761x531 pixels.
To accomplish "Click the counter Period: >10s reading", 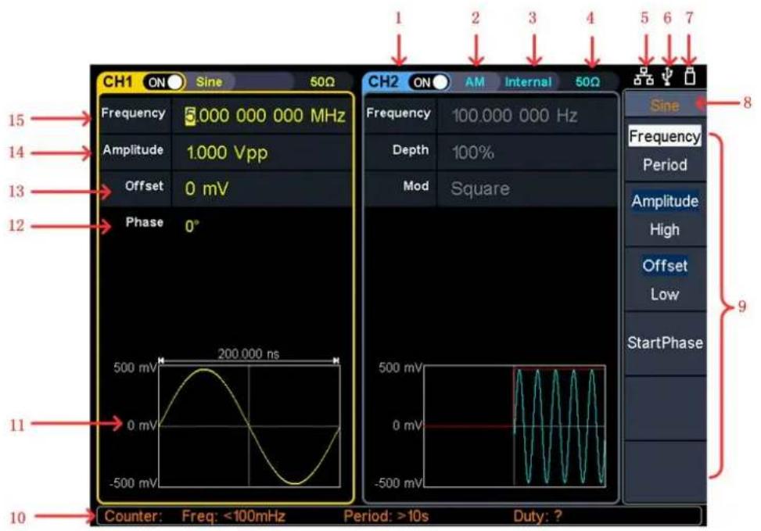I will pyautogui.click(x=386, y=516).
